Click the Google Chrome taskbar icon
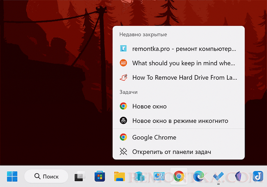This screenshot has height=187, width=267. pos(179,176)
